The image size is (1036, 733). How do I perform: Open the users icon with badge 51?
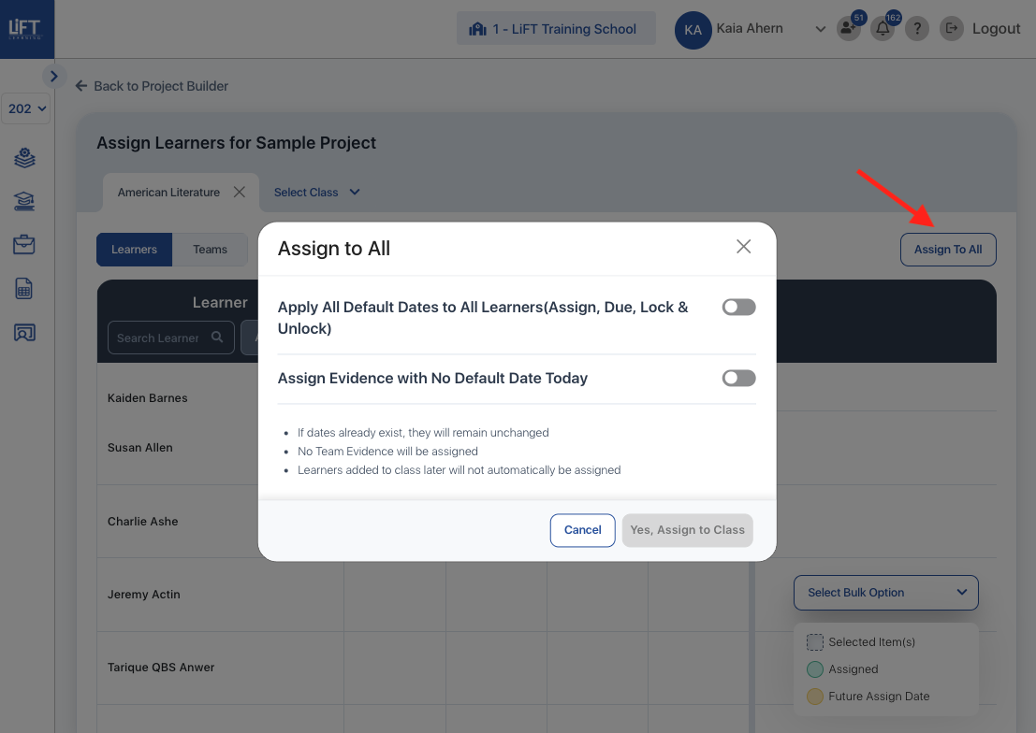tap(848, 29)
